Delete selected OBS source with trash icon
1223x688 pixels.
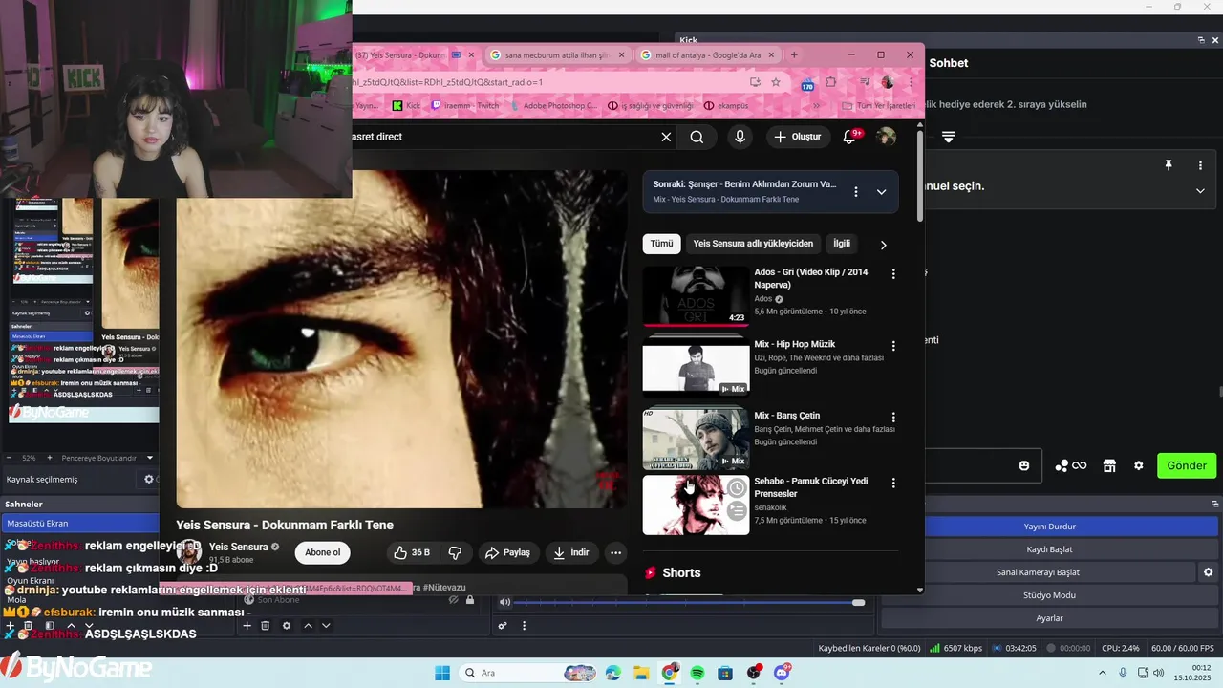(266, 626)
